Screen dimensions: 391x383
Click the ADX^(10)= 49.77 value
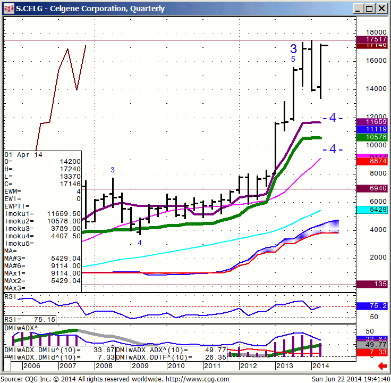coord(171,350)
